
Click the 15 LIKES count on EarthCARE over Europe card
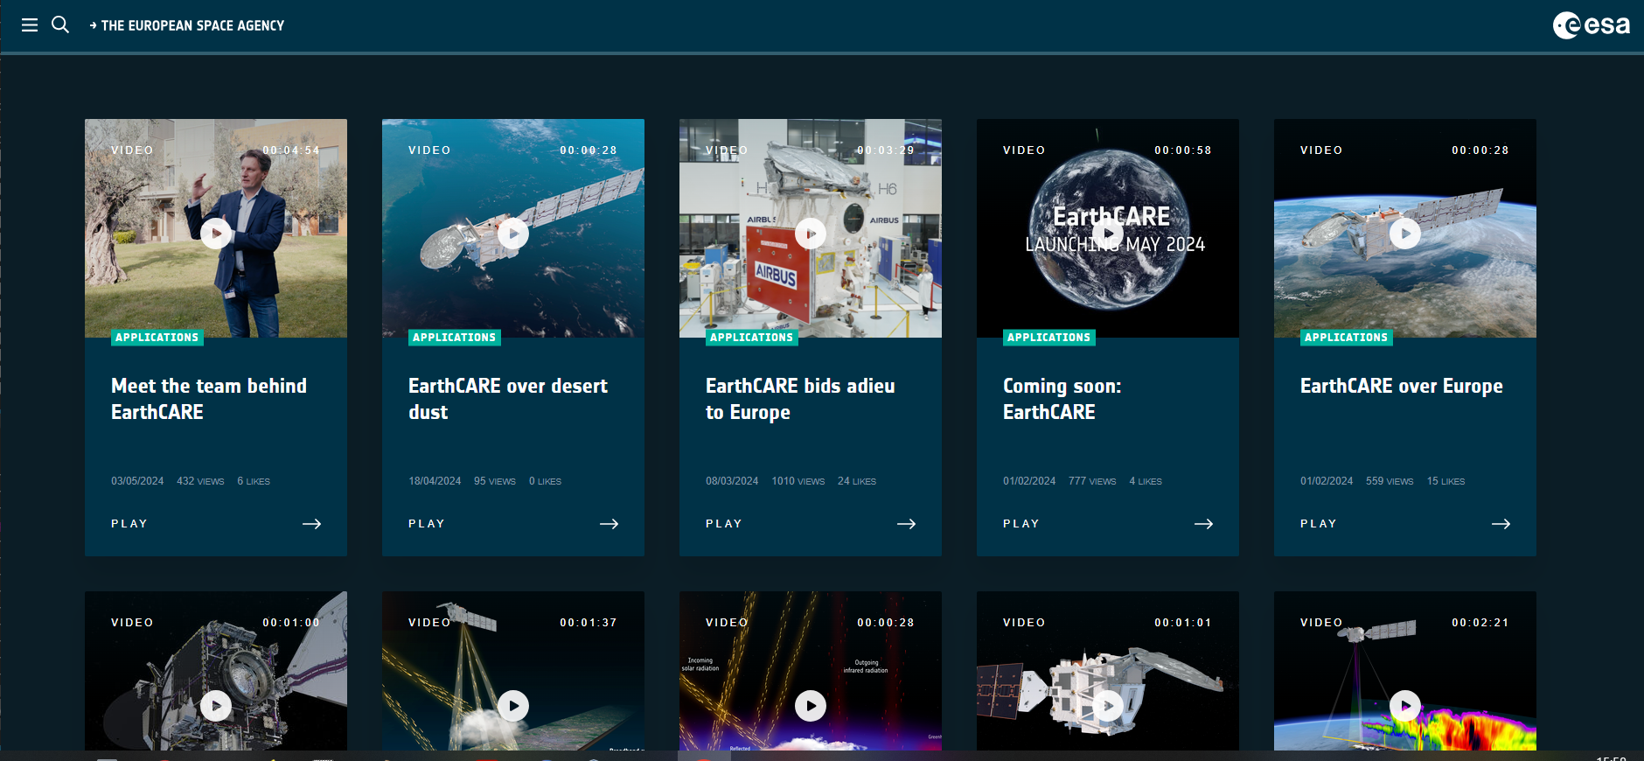1445,481
